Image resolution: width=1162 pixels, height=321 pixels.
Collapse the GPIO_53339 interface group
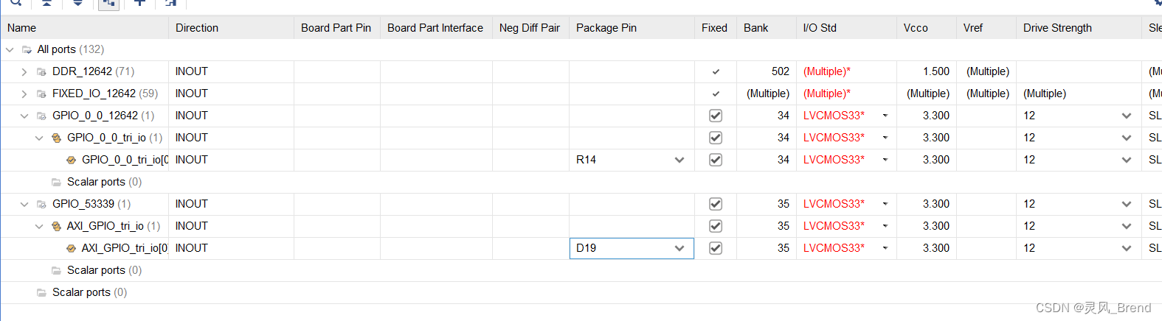pos(24,204)
